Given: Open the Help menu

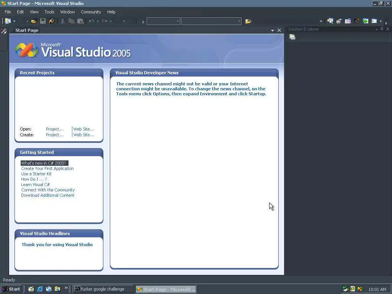Looking at the screenshot, I should coord(111,12).
